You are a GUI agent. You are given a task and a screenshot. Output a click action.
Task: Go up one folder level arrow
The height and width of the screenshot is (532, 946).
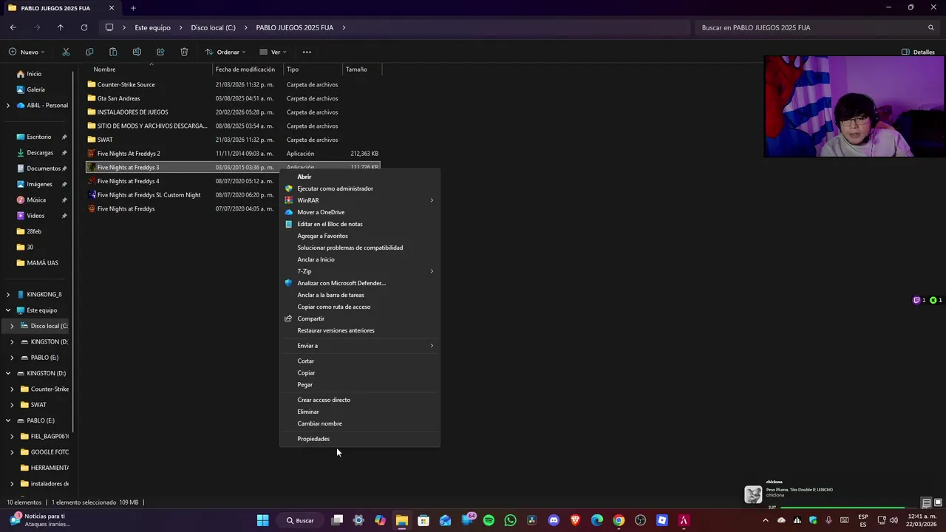click(61, 27)
